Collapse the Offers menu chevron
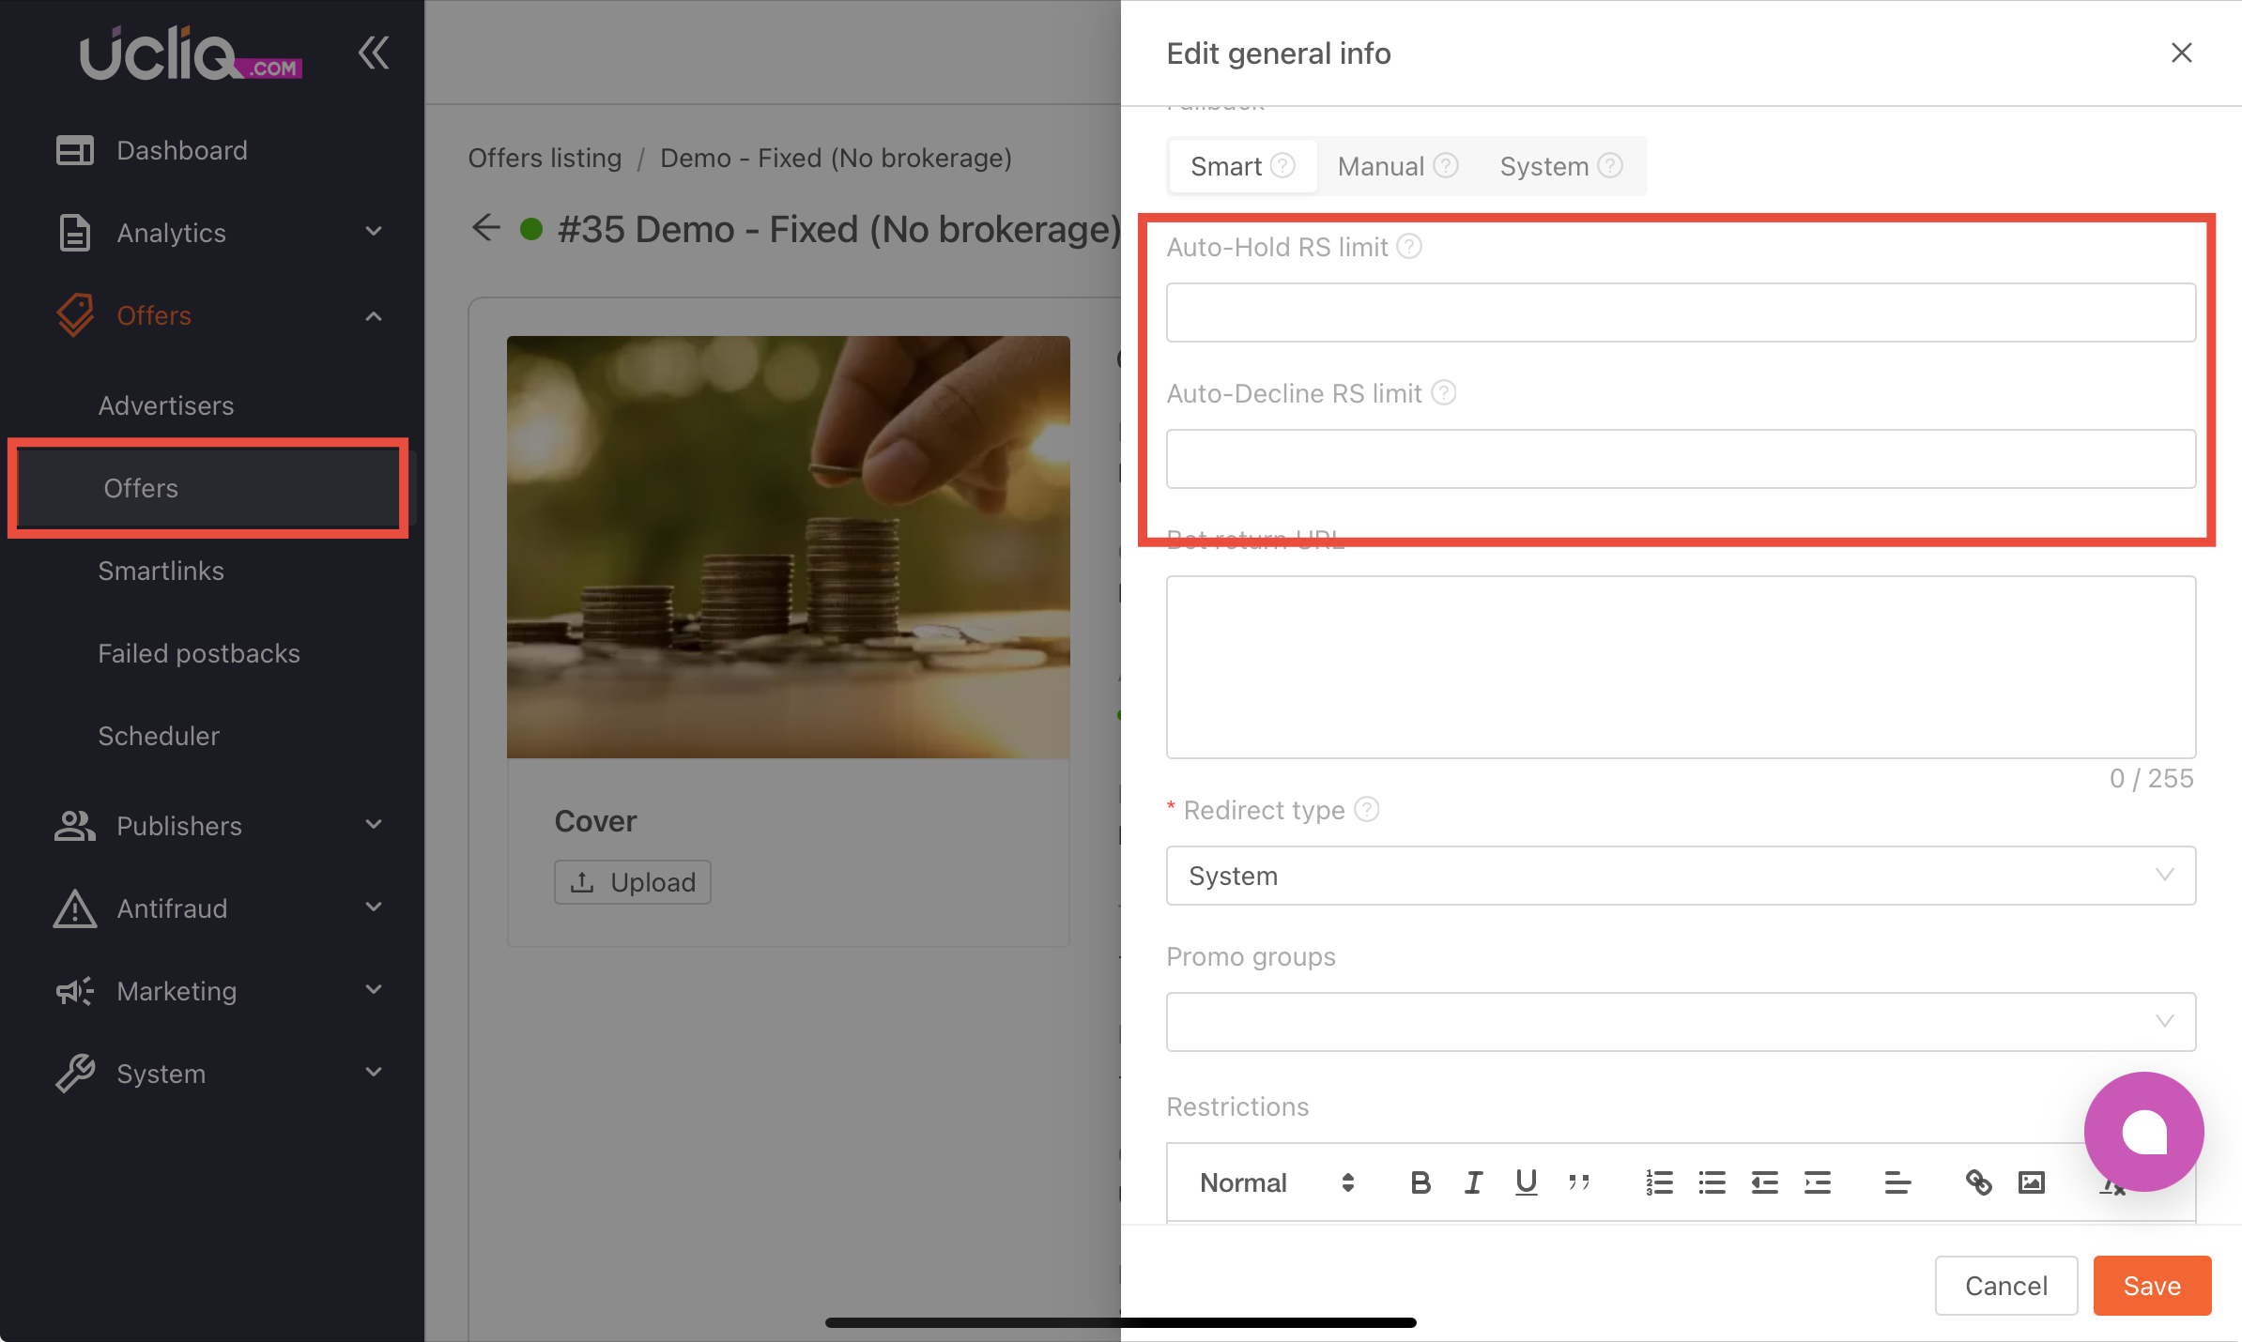 point(374,316)
